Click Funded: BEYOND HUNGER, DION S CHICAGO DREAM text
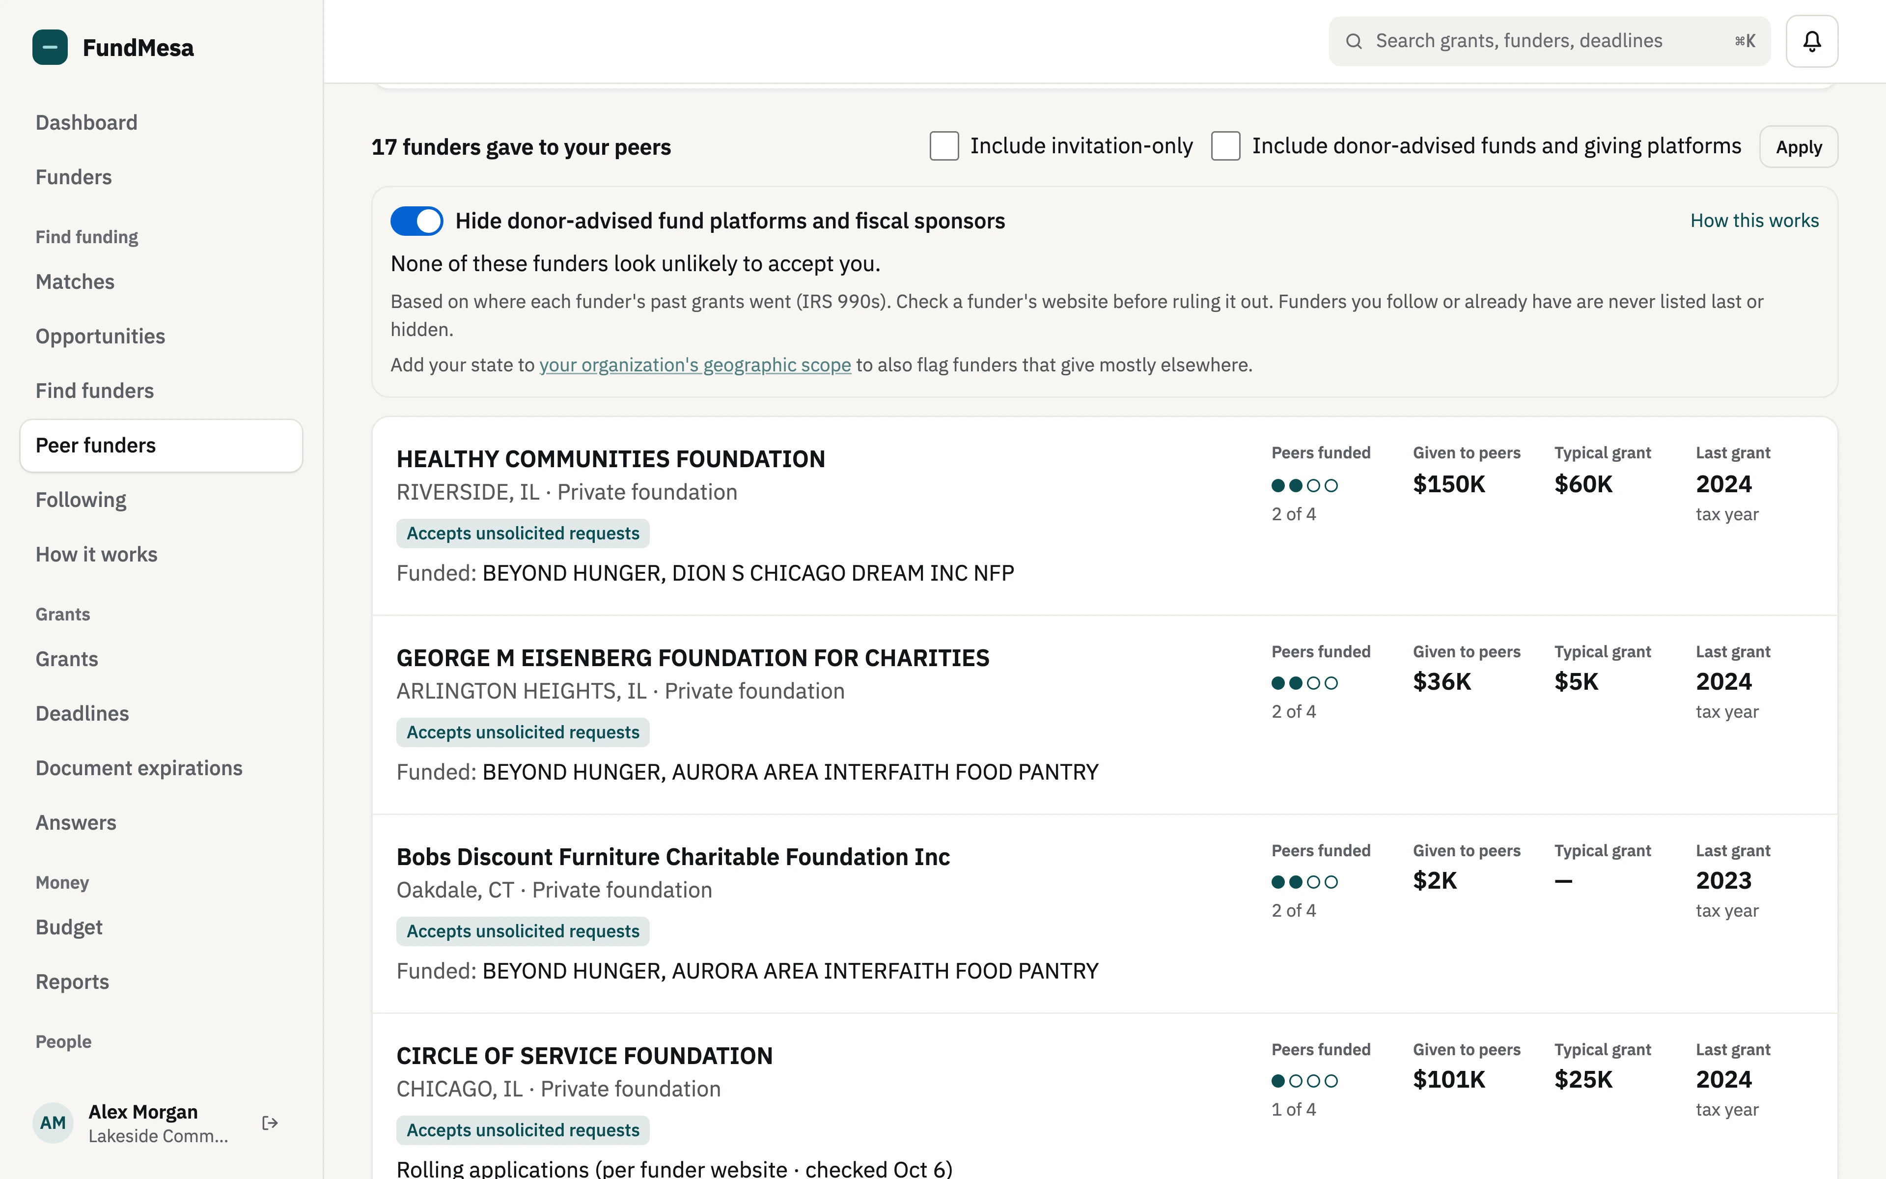The width and height of the screenshot is (1886, 1179). [705, 573]
